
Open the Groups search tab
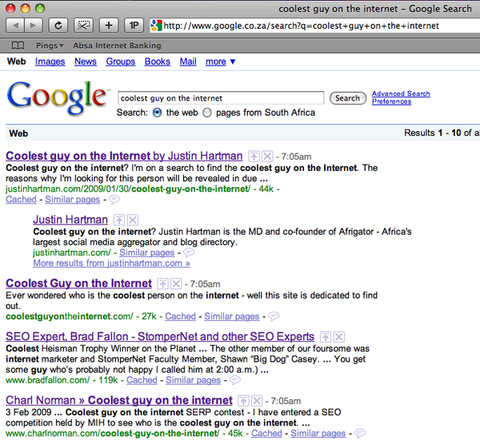121,61
